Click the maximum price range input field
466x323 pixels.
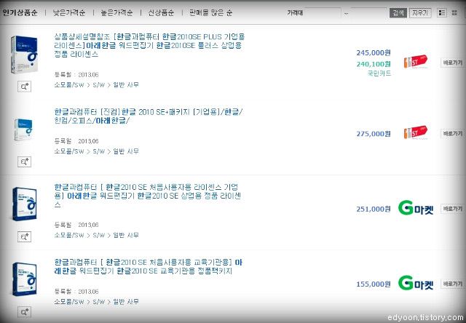pos(368,13)
